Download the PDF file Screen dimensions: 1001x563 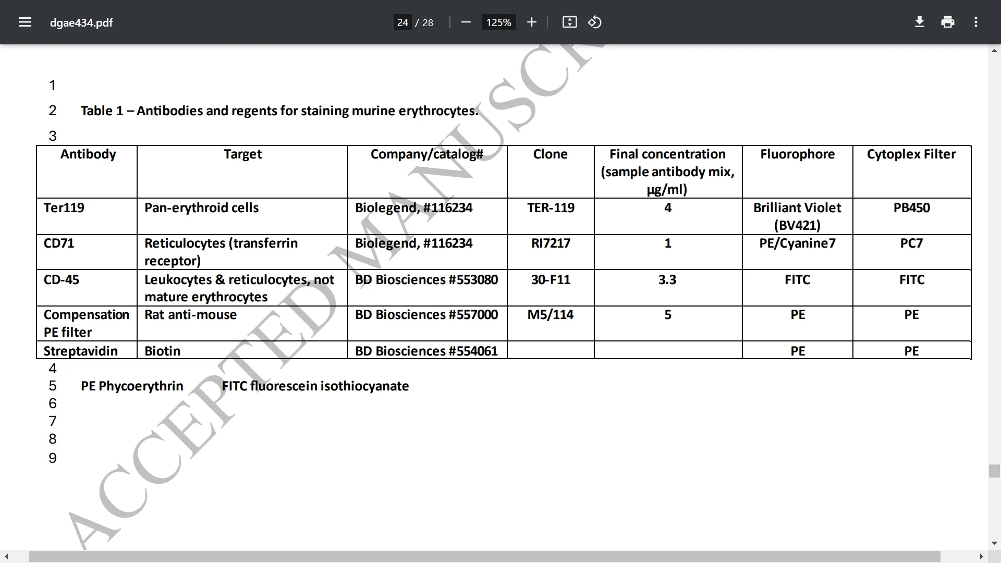[920, 22]
